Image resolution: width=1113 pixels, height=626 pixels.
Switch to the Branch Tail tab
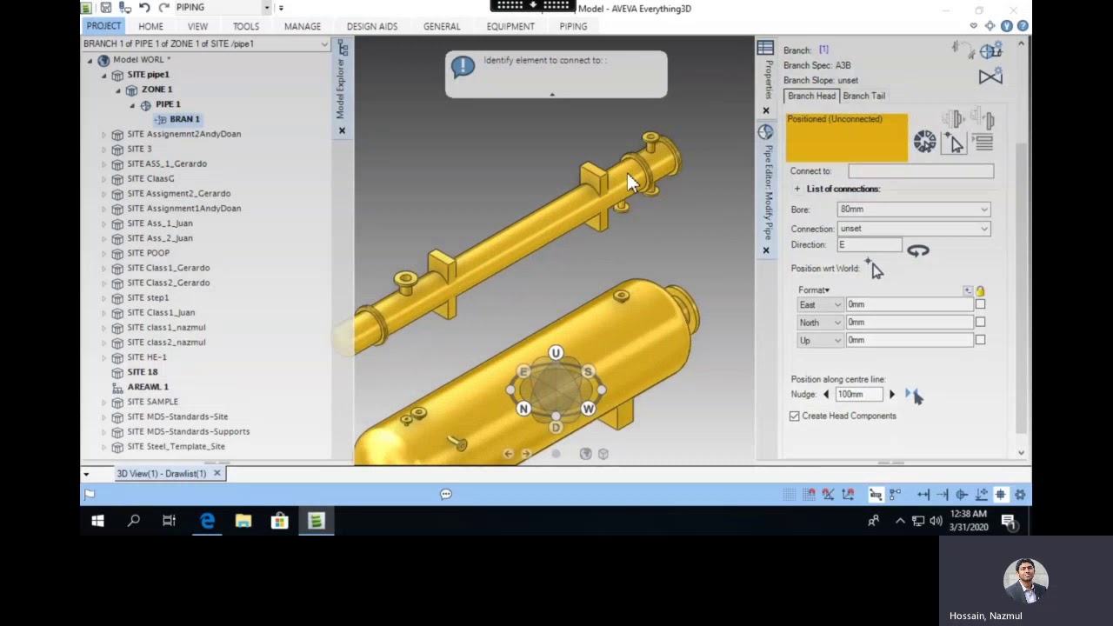coord(863,97)
